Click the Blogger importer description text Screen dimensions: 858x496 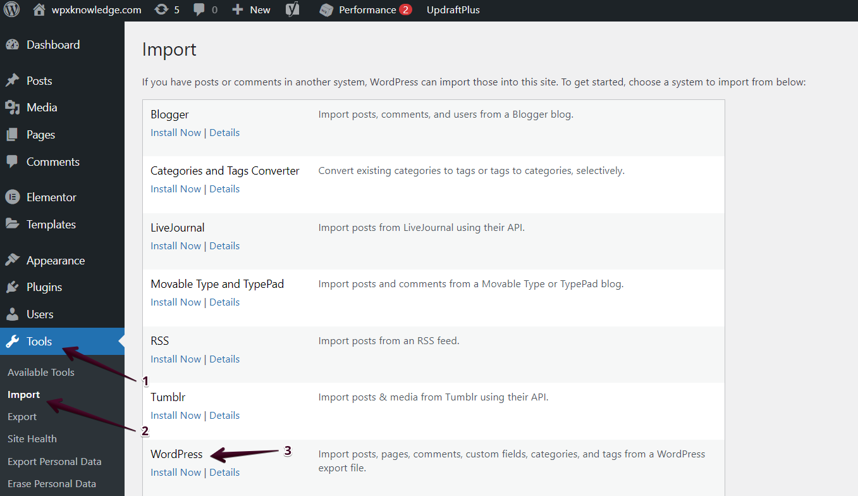tap(446, 115)
